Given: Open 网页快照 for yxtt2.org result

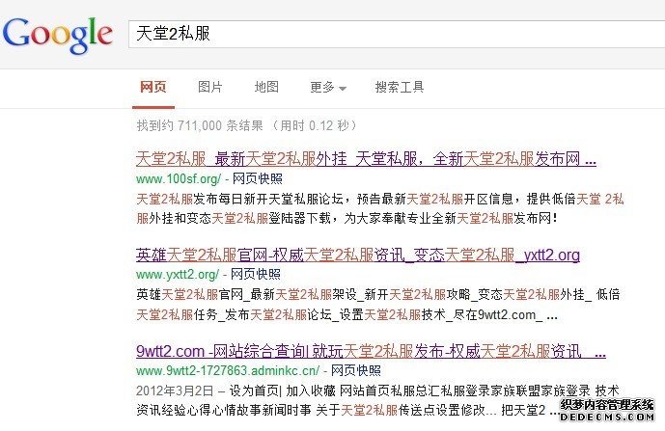Looking at the screenshot, I should point(256,275).
